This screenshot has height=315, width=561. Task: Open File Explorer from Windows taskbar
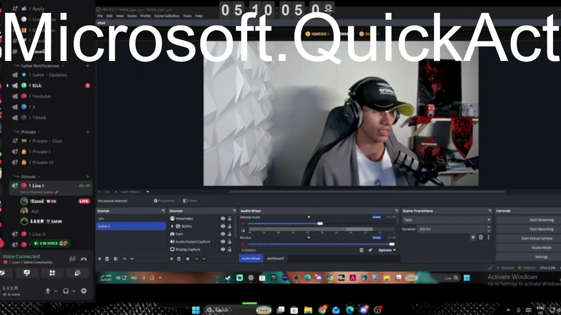point(308,310)
